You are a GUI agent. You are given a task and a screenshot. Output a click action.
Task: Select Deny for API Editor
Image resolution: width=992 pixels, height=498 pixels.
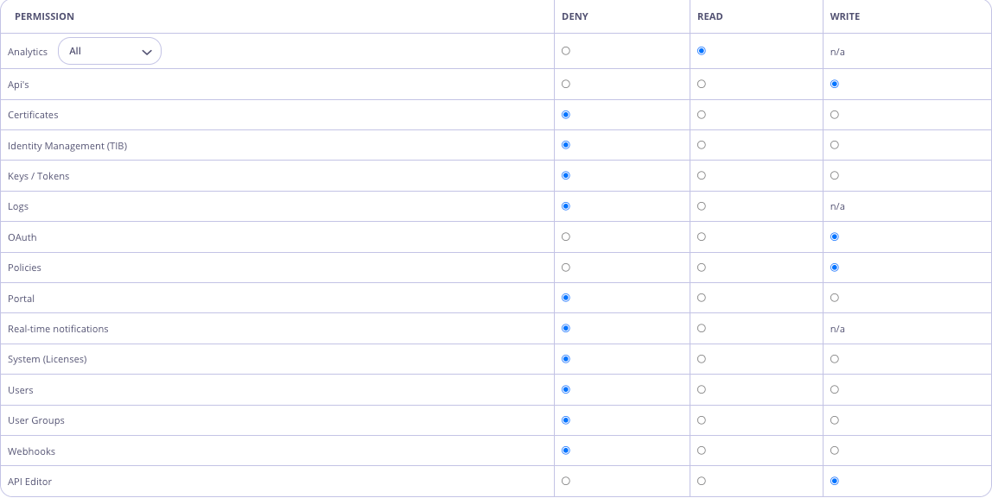566,481
